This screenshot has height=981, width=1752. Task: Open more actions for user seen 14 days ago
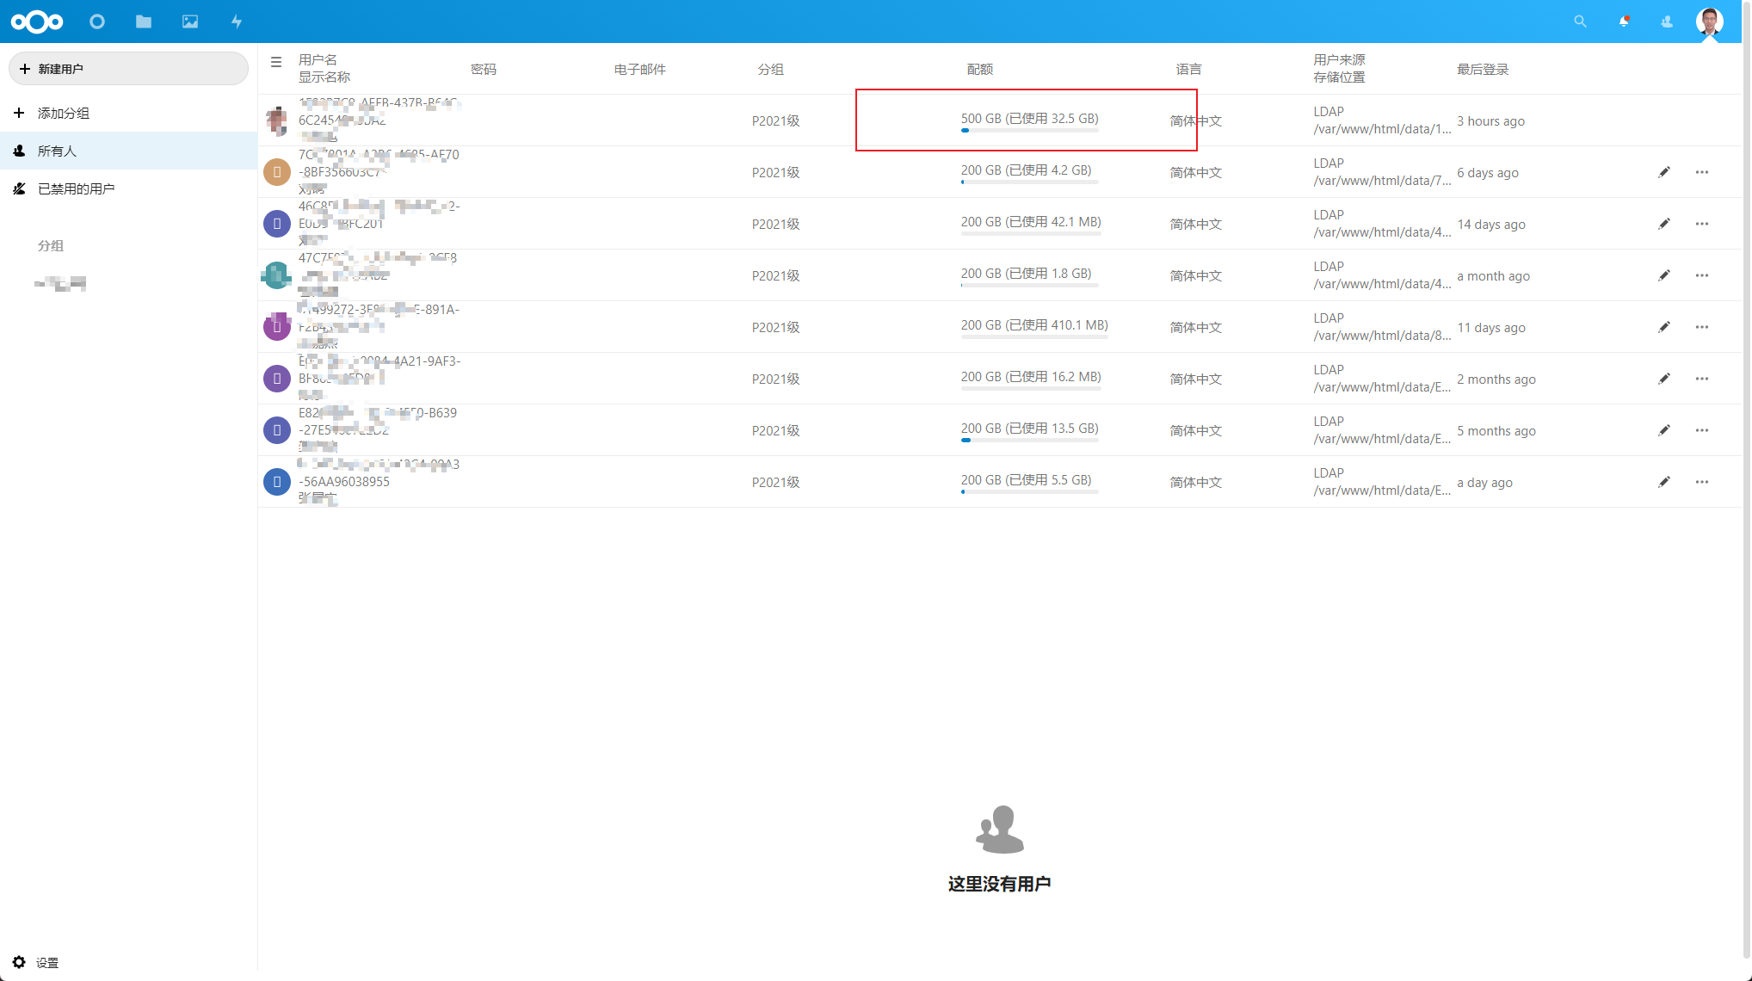pyautogui.click(x=1701, y=224)
